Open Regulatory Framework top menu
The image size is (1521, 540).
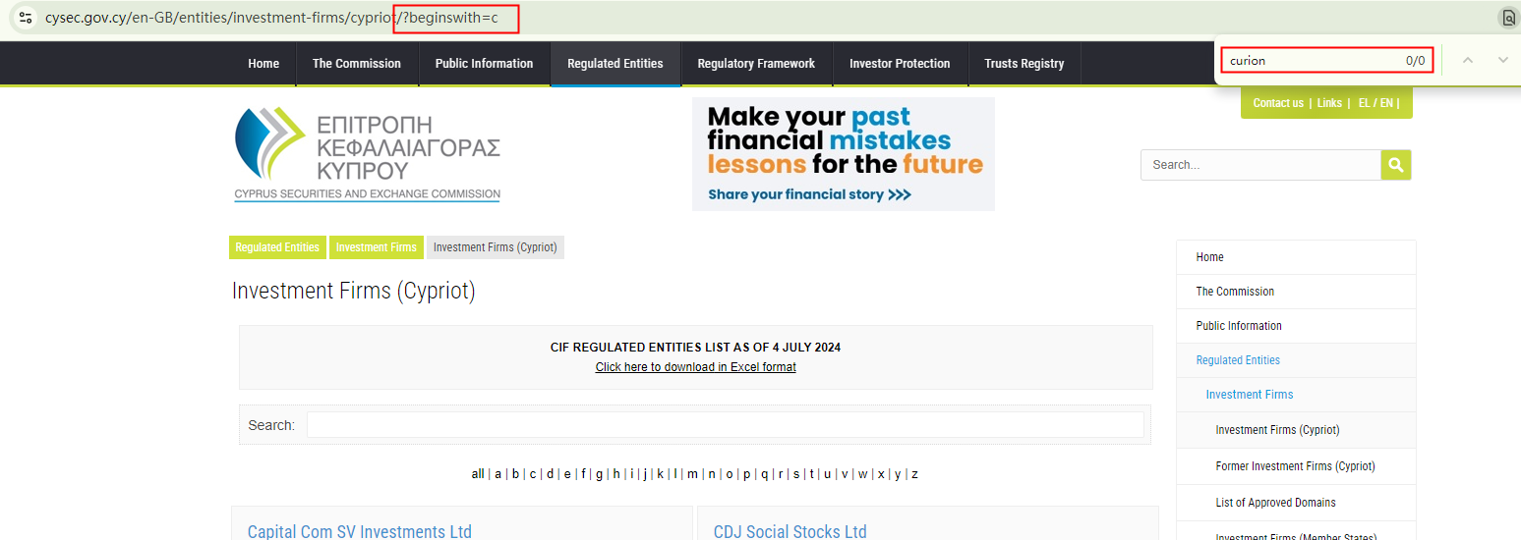[x=756, y=64]
